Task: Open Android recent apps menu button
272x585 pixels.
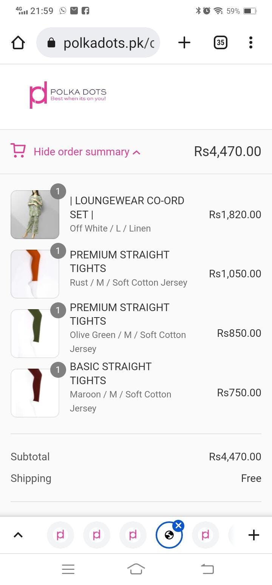Action: (x=68, y=569)
